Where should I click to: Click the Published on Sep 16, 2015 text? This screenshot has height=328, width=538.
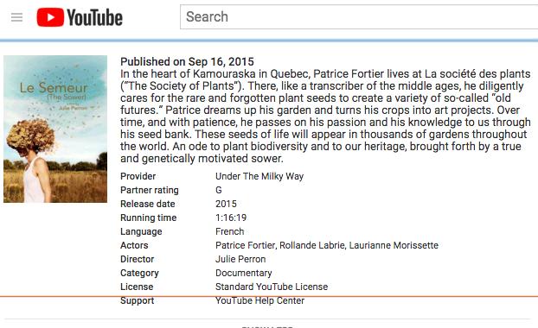tap(187, 61)
